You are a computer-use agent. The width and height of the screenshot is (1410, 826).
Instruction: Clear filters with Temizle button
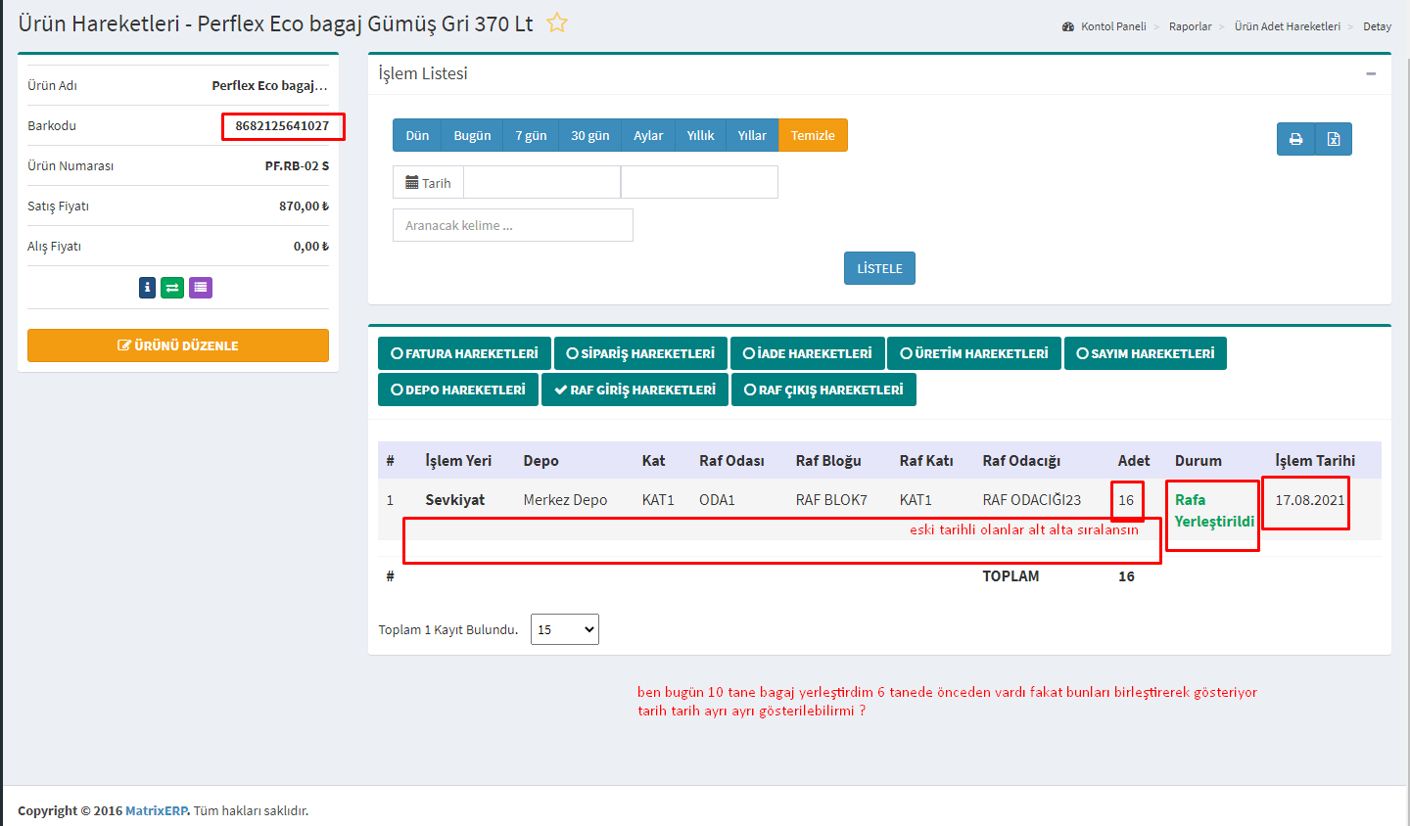(x=813, y=135)
